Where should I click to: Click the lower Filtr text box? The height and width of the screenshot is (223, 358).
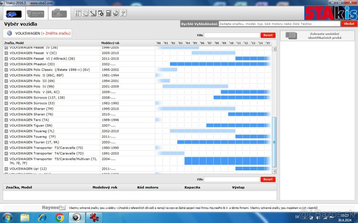point(232,180)
